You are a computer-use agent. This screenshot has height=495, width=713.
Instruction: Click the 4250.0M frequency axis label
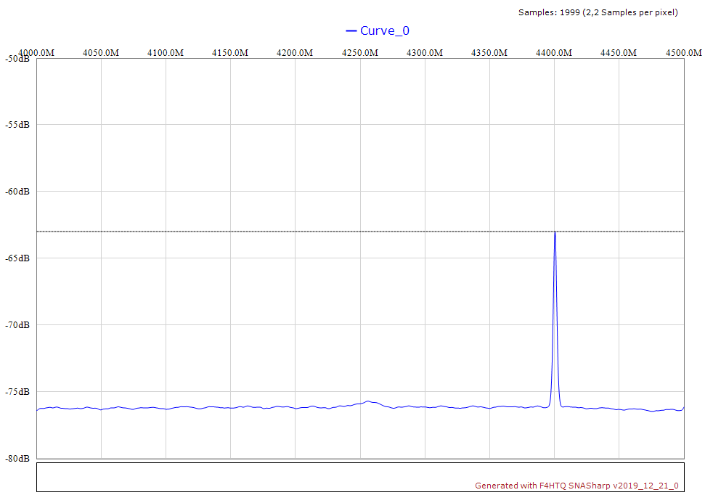pyautogui.click(x=360, y=53)
